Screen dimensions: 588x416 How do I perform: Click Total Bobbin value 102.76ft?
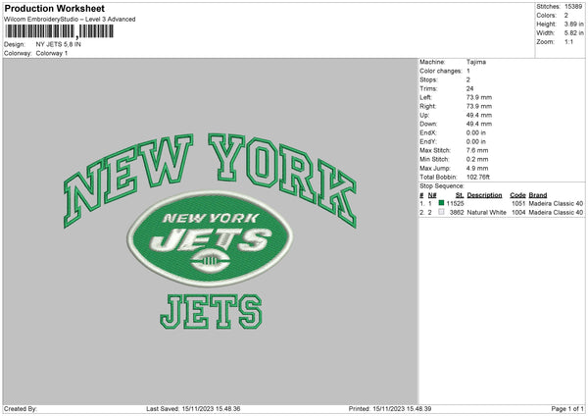(x=478, y=177)
